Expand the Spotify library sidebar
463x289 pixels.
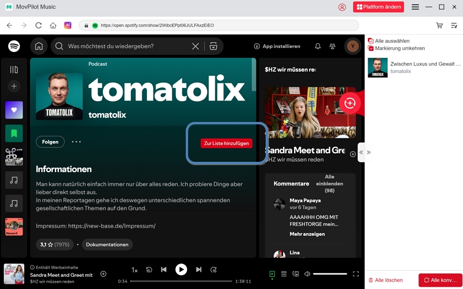point(14,69)
